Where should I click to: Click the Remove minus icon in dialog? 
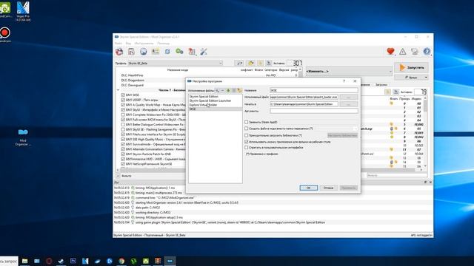pos(222,90)
